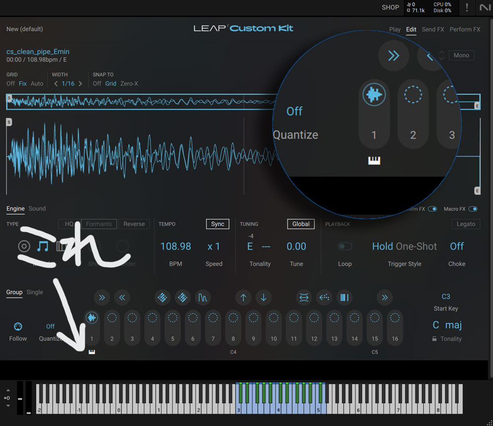Click the cs_clean_pipe_Emin sample name

pos(38,52)
